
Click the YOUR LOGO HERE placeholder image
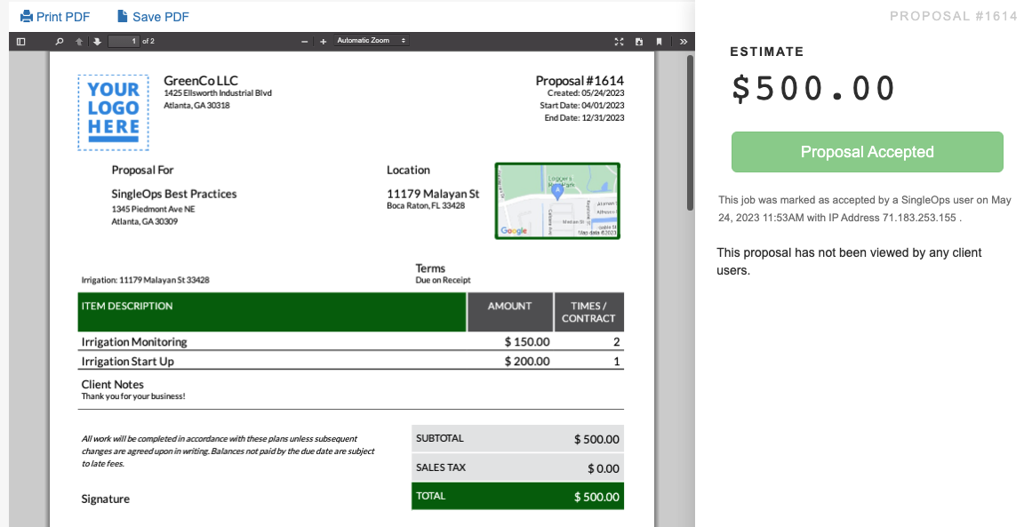114,112
